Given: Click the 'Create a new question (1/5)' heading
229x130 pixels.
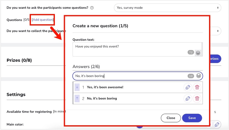Looking at the screenshot, I should point(100,26).
